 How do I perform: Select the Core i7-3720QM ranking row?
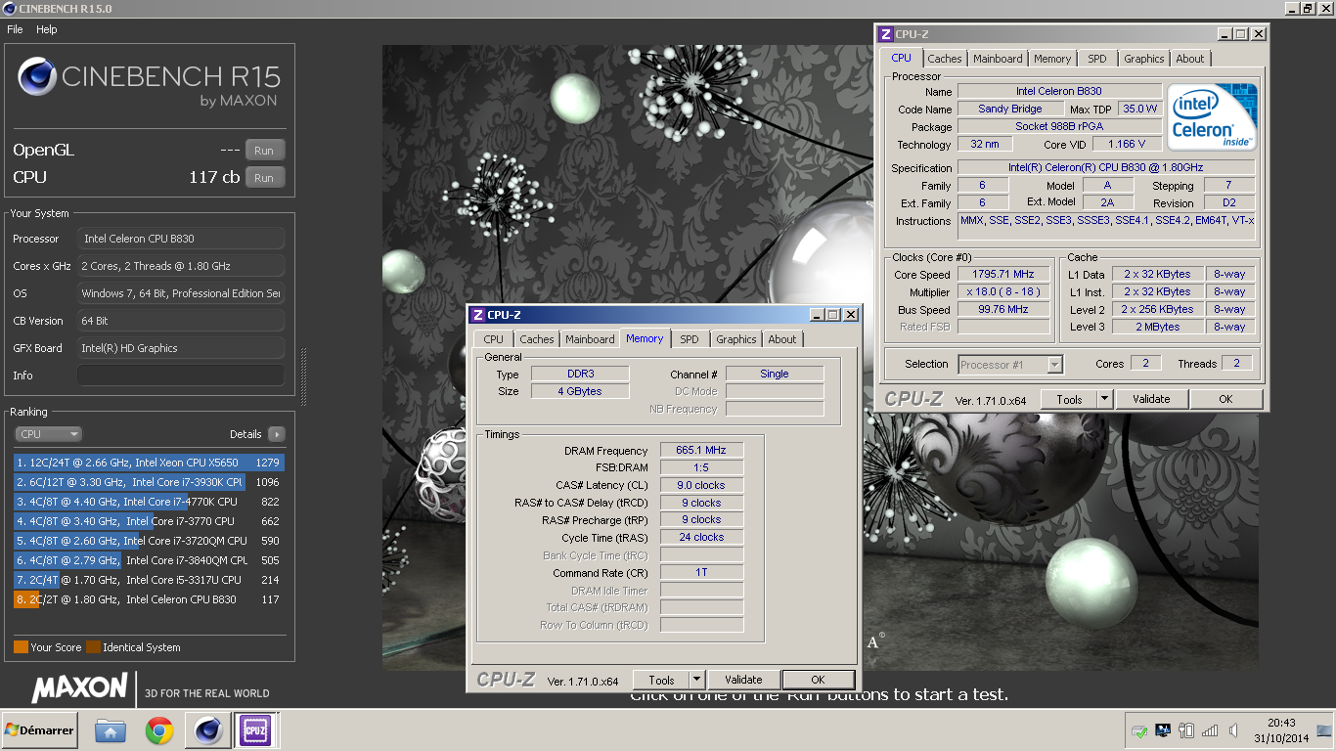tap(148, 541)
